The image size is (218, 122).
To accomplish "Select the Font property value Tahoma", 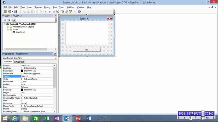I will (x=37, y=87).
